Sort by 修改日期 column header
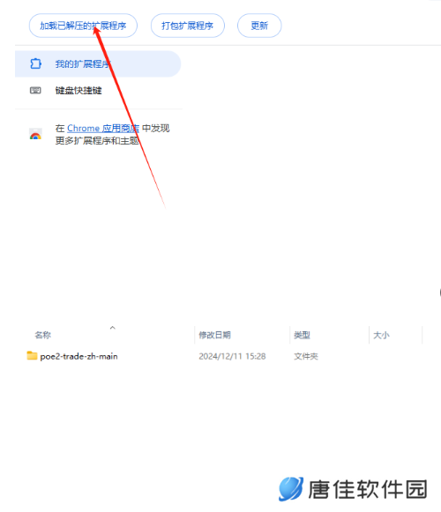Image resolution: width=441 pixels, height=512 pixels. 214,335
